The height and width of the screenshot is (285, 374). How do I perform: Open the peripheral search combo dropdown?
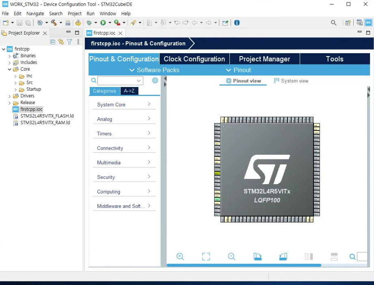pos(138,81)
